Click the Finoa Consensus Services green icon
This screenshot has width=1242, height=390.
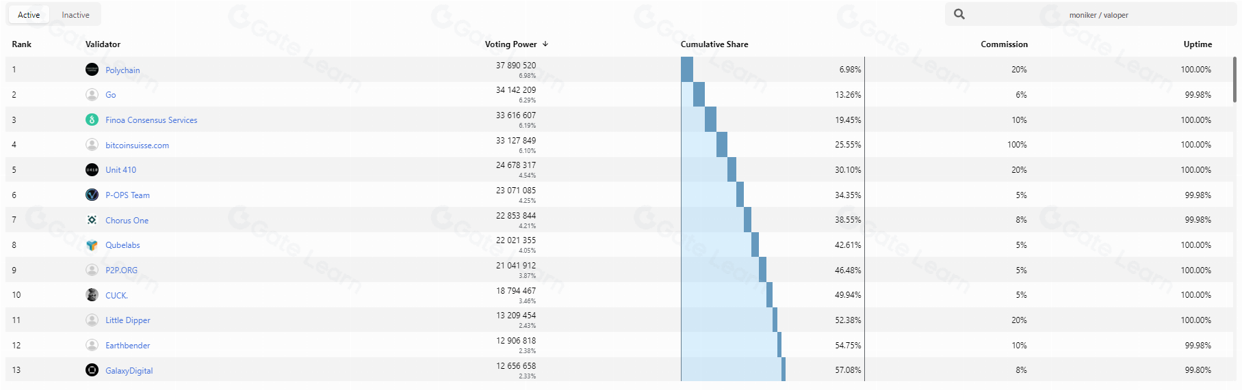(x=92, y=120)
